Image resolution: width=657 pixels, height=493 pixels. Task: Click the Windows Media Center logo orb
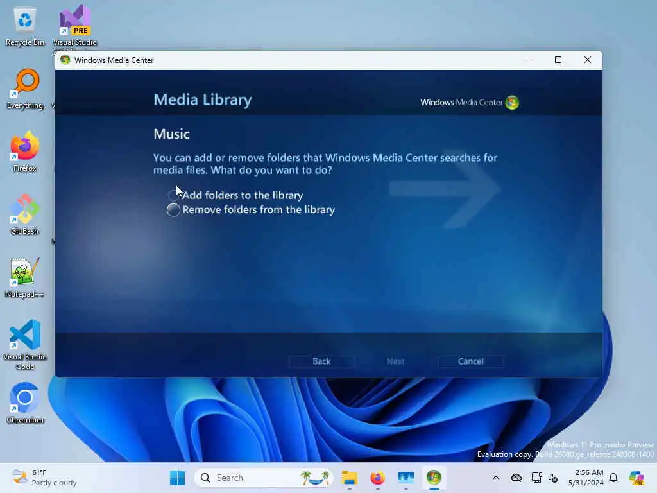coord(512,102)
